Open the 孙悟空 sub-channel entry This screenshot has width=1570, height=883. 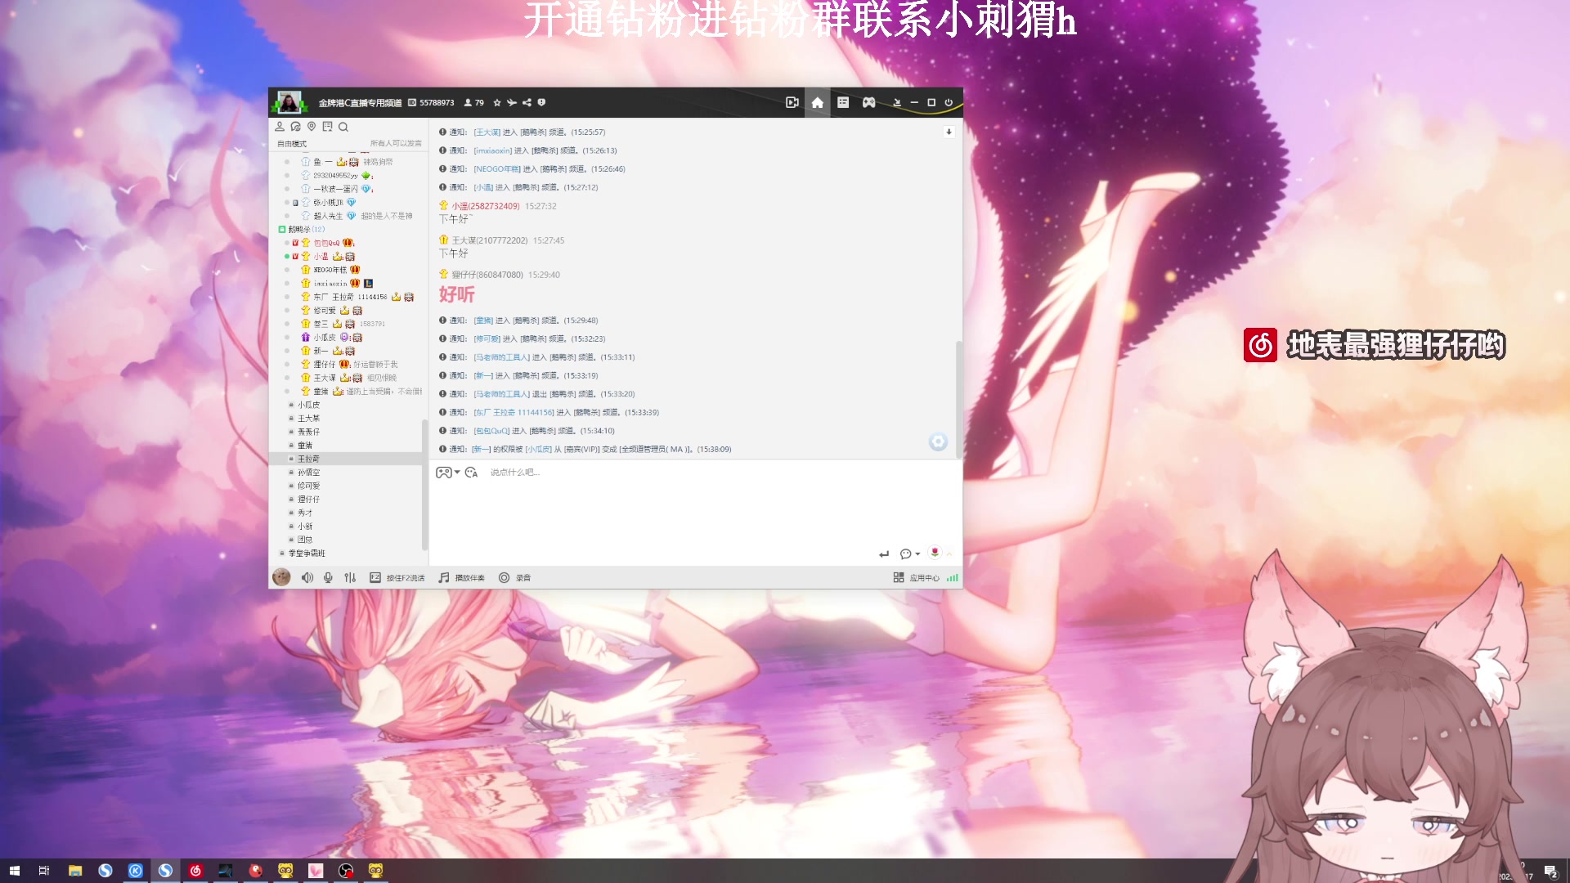(308, 473)
